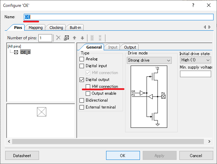Switch to the Pins tab

18,28
